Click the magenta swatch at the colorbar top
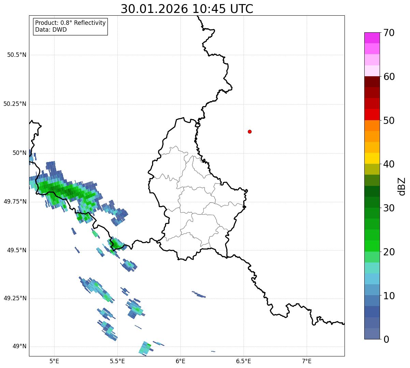The height and width of the screenshot is (368, 410). tap(372, 38)
